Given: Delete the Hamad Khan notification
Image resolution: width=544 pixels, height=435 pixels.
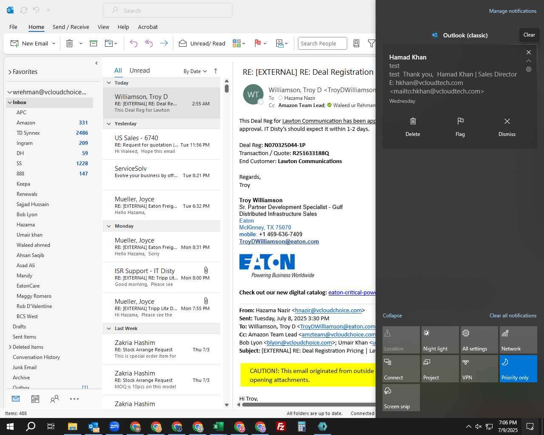Looking at the screenshot, I should point(413,127).
